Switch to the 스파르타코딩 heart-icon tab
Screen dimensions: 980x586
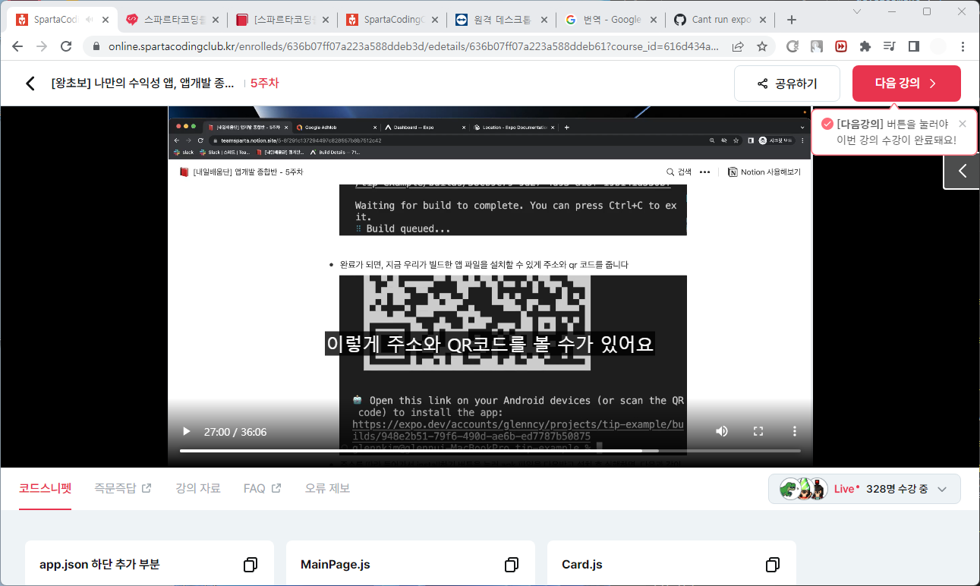172,20
